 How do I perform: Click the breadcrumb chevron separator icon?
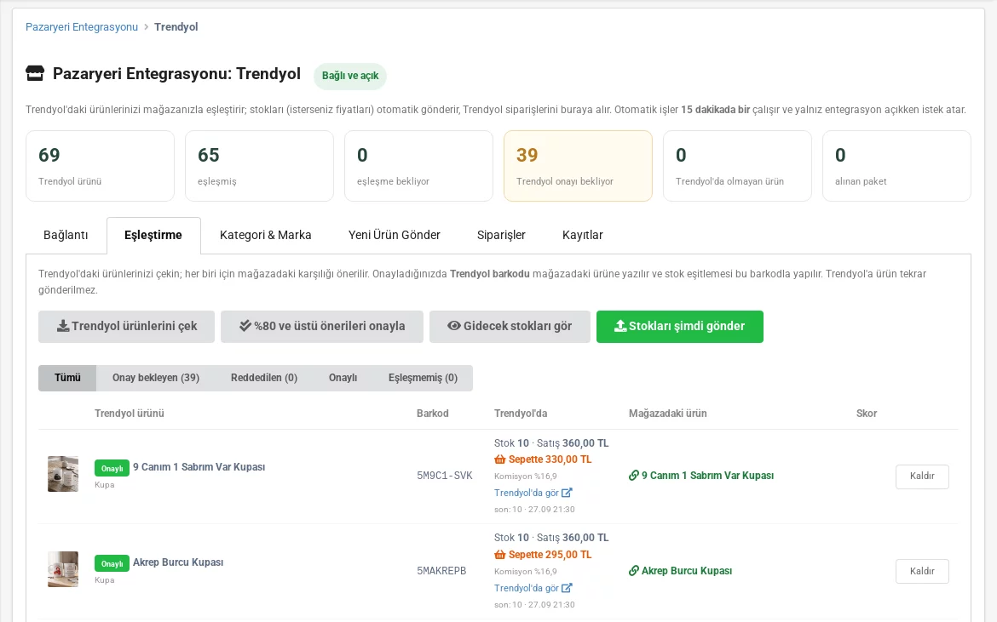(x=147, y=26)
